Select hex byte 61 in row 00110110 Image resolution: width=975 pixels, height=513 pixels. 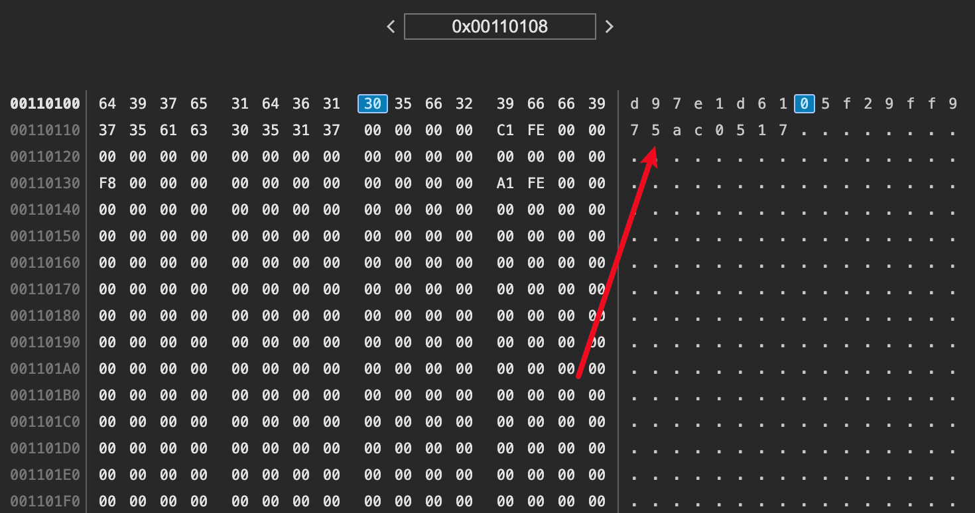click(168, 130)
